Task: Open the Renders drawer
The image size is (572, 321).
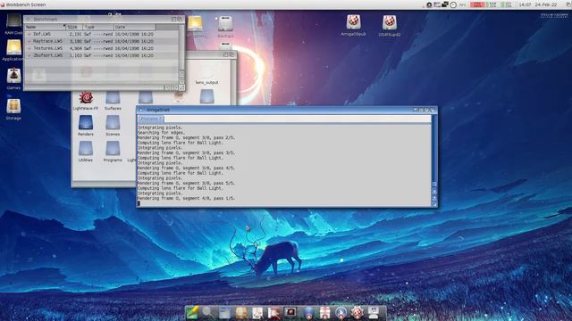Action: pyautogui.click(x=86, y=123)
